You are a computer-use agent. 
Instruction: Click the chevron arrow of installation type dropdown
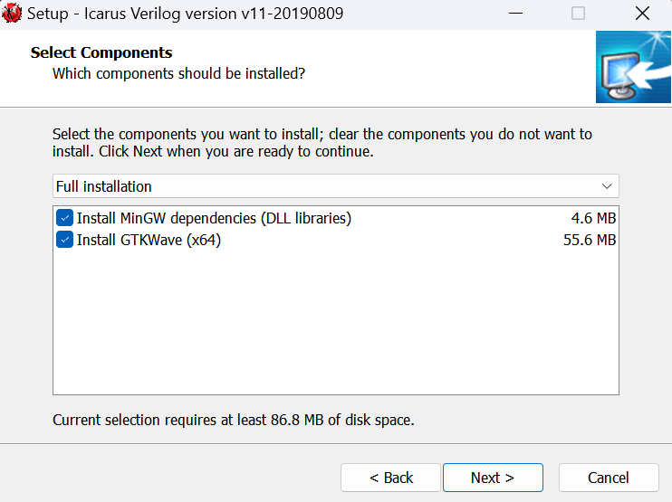(607, 186)
